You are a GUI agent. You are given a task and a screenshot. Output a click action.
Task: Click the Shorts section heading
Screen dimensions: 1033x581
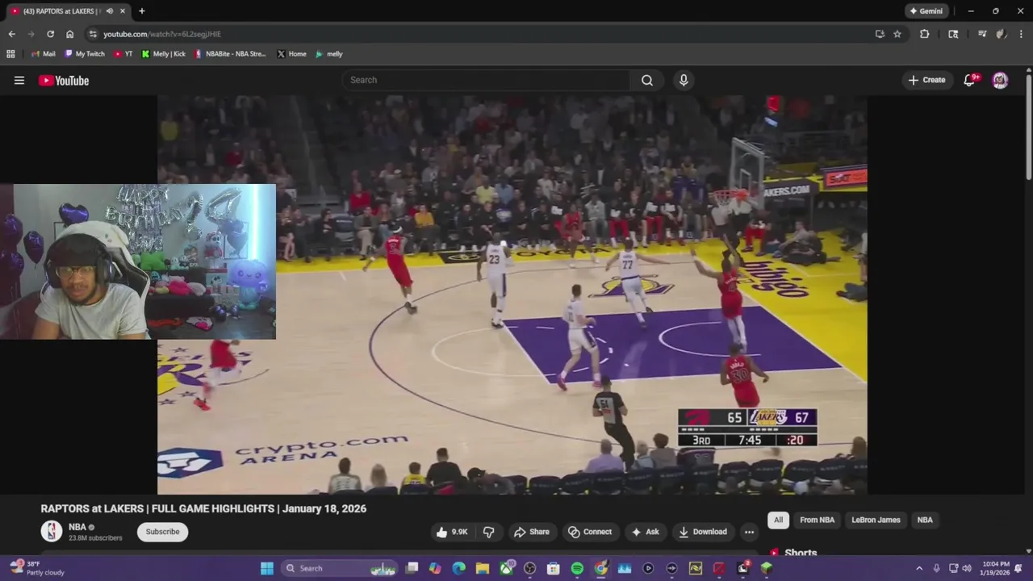pyautogui.click(x=801, y=553)
